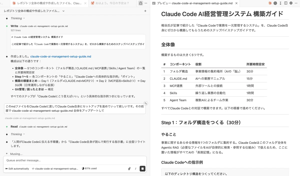Click the current file context chip
This screenshot has height=176, width=300.
tap(55, 169)
